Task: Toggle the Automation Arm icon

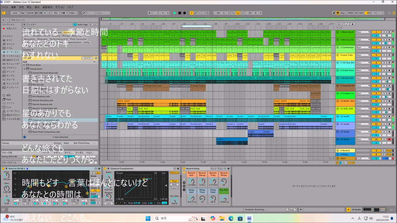Action: (x=196, y=13)
